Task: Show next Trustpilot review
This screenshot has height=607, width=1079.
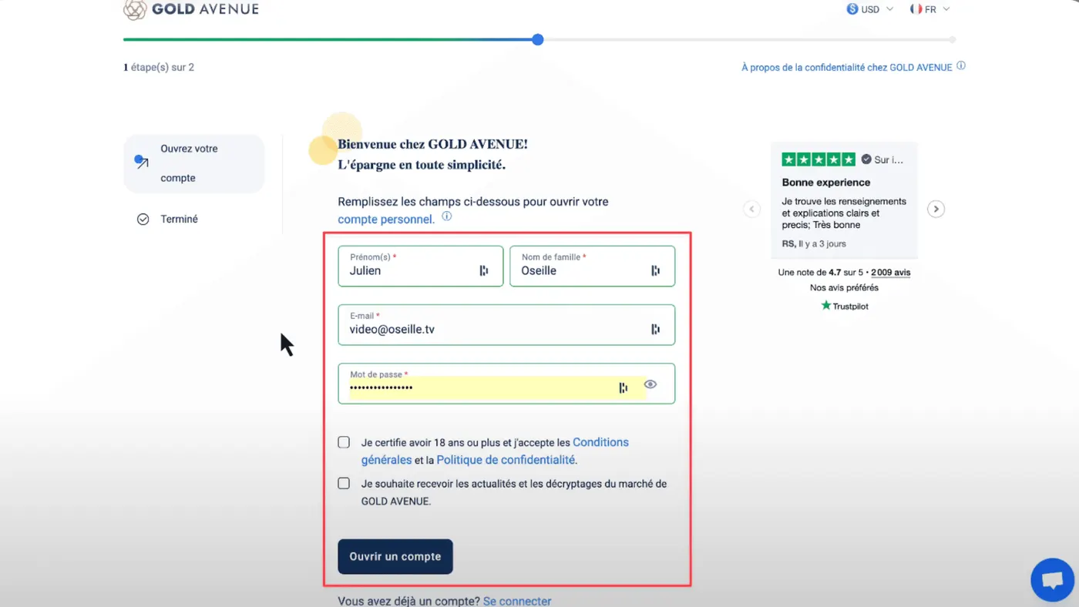Action: (x=936, y=209)
